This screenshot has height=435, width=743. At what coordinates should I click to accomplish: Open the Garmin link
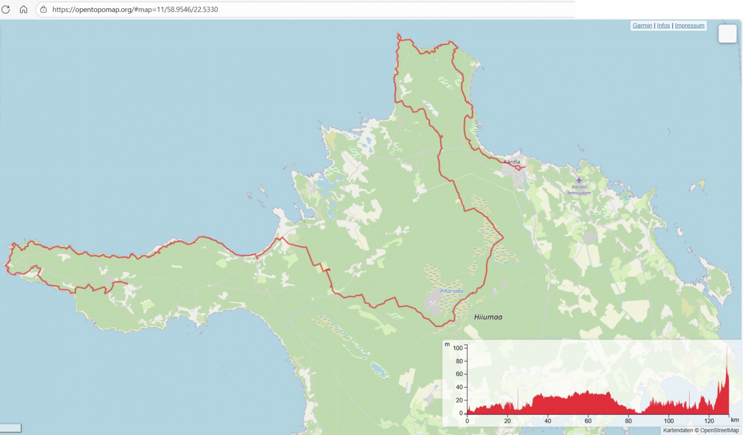[642, 26]
